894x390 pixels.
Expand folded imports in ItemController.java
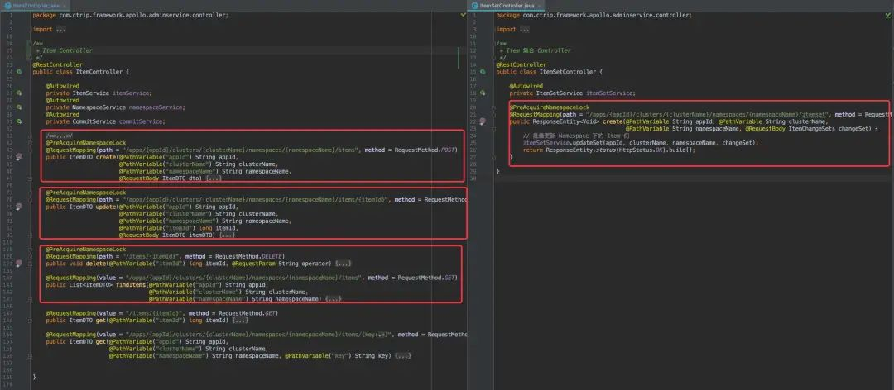61,30
